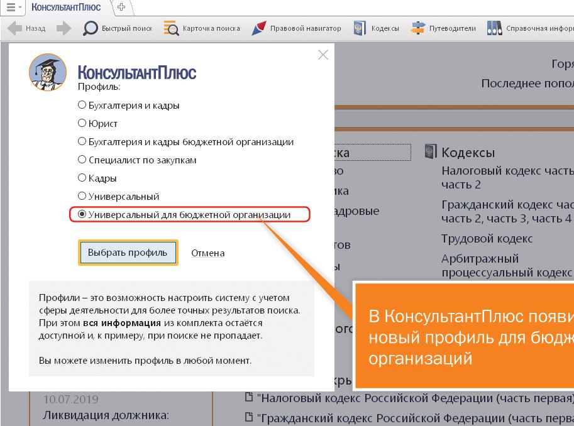The image size is (574, 426).
Task: Select Универсальный profile
Action: click(x=118, y=196)
